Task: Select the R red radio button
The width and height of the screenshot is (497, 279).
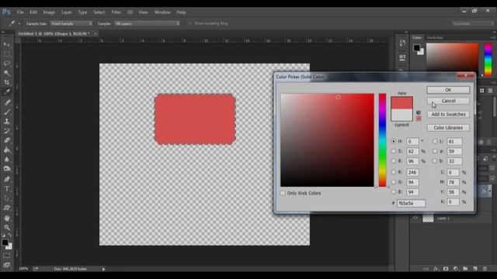Action: [x=394, y=172]
